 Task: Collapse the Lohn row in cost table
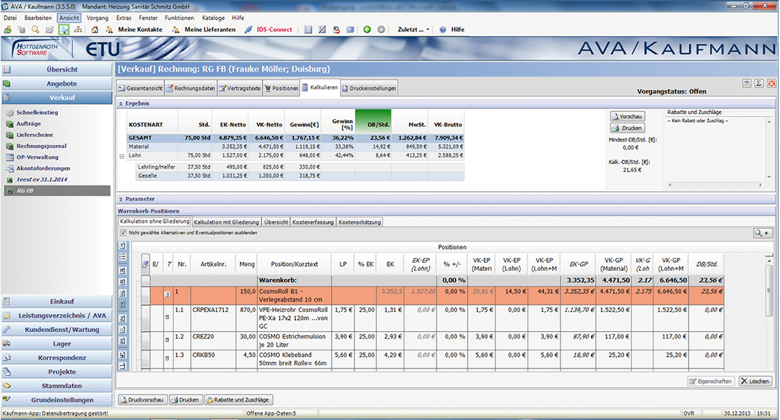122,156
